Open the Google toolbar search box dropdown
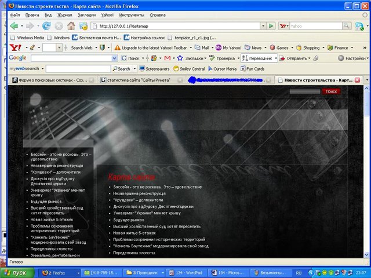The height and width of the screenshot is (278, 371). (x=114, y=58)
